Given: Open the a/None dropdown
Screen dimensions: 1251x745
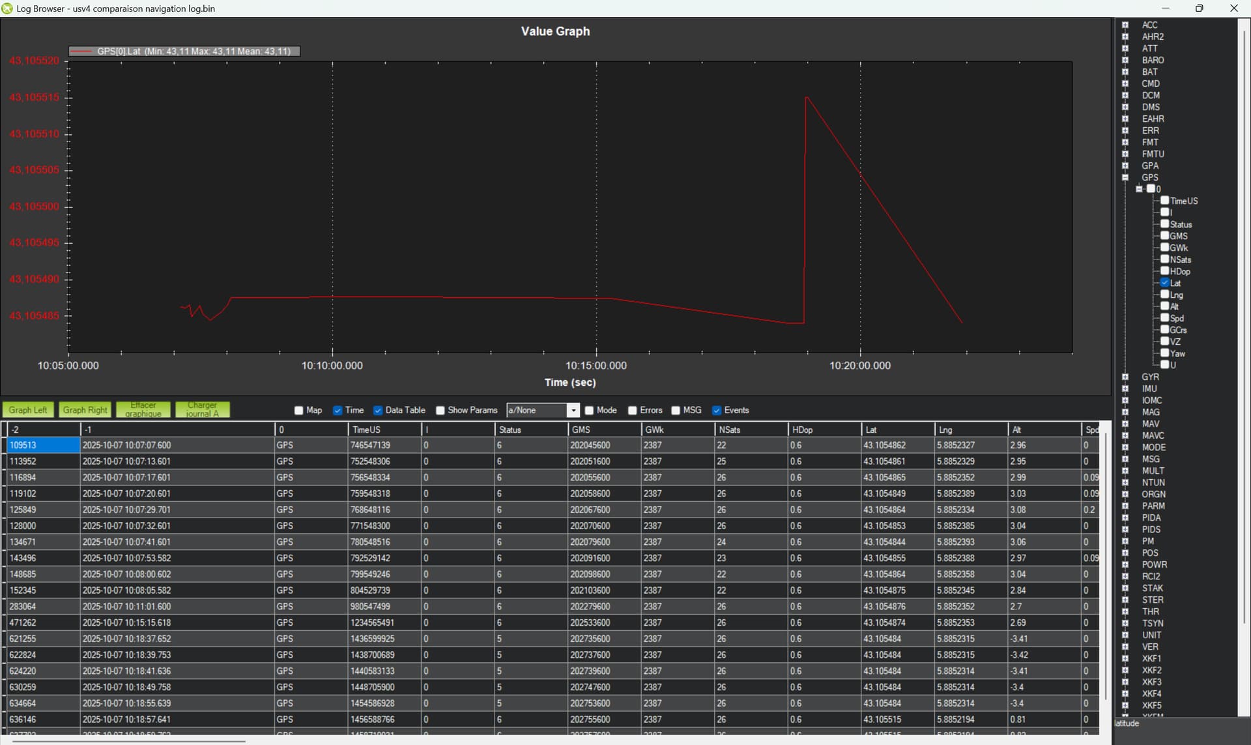Looking at the screenshot, I should 573,411.
